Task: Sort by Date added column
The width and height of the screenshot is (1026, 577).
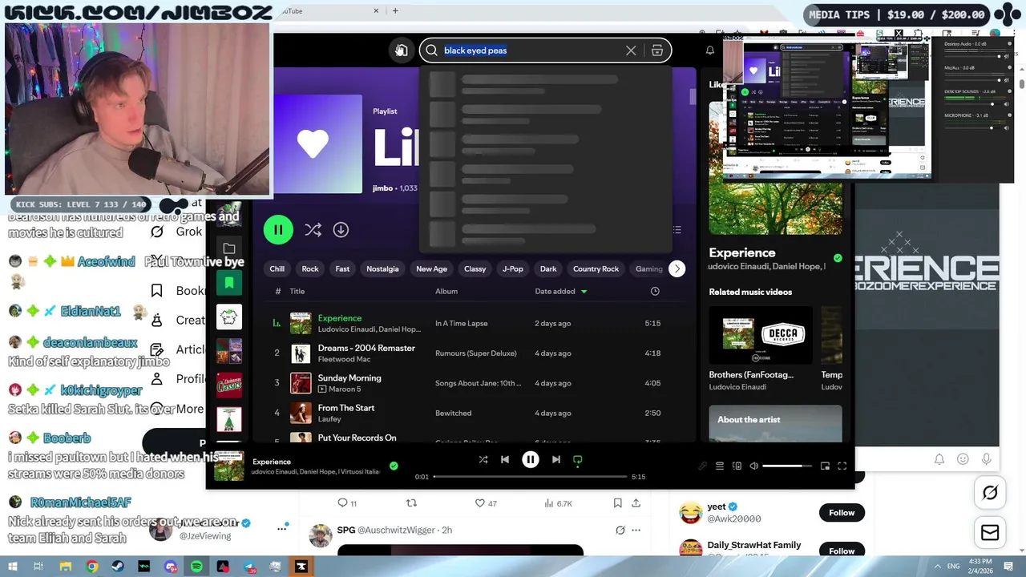Action: click(561, 292)
